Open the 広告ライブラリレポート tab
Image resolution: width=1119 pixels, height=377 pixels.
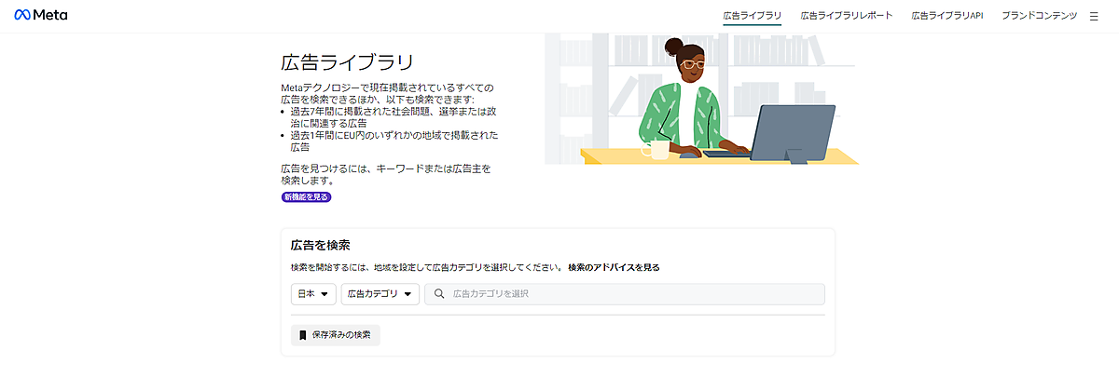pos(847,16)
